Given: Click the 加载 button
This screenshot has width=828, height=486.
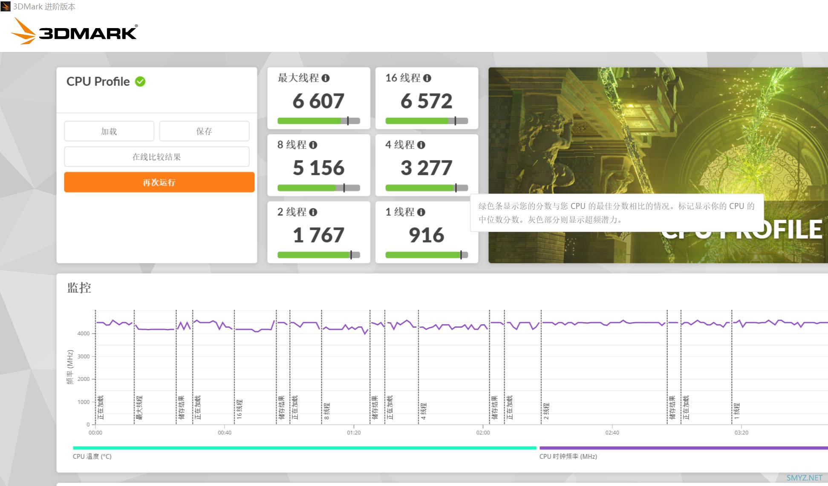Looking at the screenshot, I should tap(109, 131).
